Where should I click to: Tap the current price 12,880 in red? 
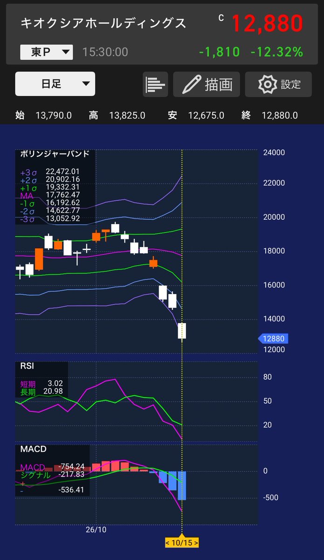point(267,23)
